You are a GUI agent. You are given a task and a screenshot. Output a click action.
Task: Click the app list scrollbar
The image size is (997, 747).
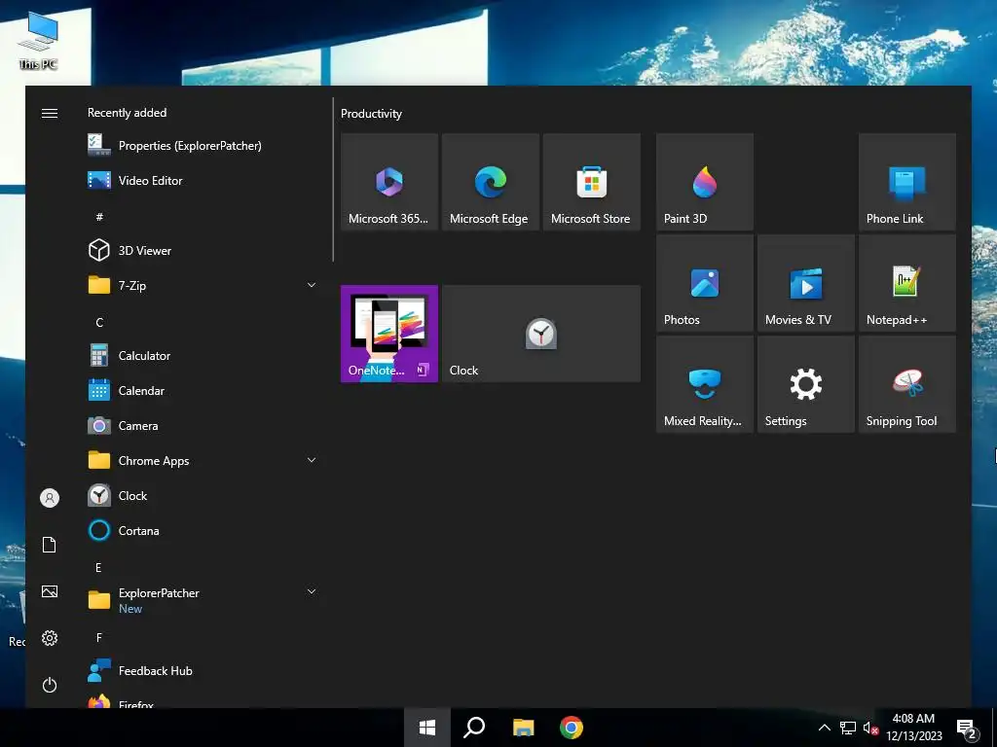pos(333,179)
